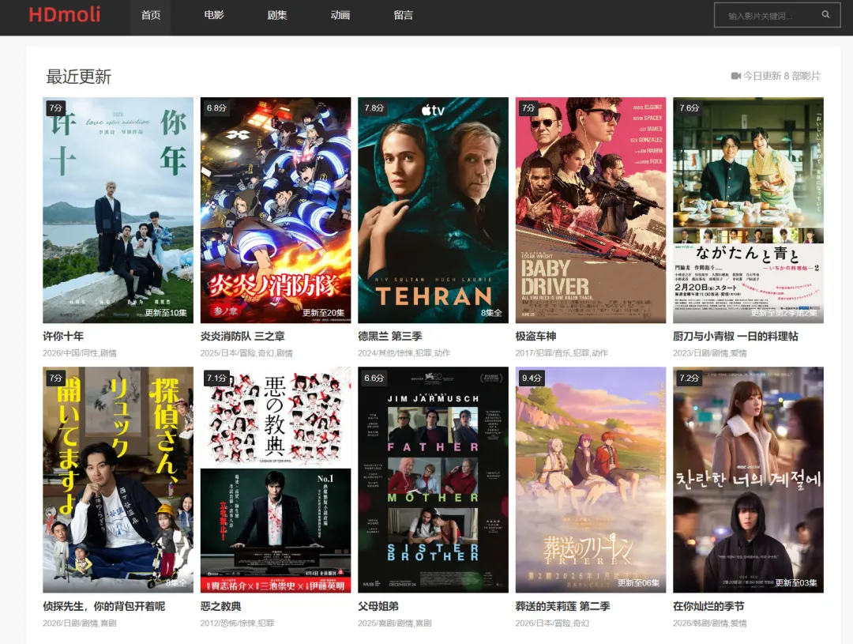Click the 2017/犯罪/音乐,犯罪,动作 metadata text
The height and width of the screenshot is (644, 853).
click(x=562, y=353)
